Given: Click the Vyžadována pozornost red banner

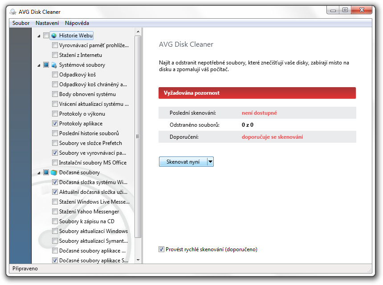Looking at the screenshot, I should coord(257,93).
